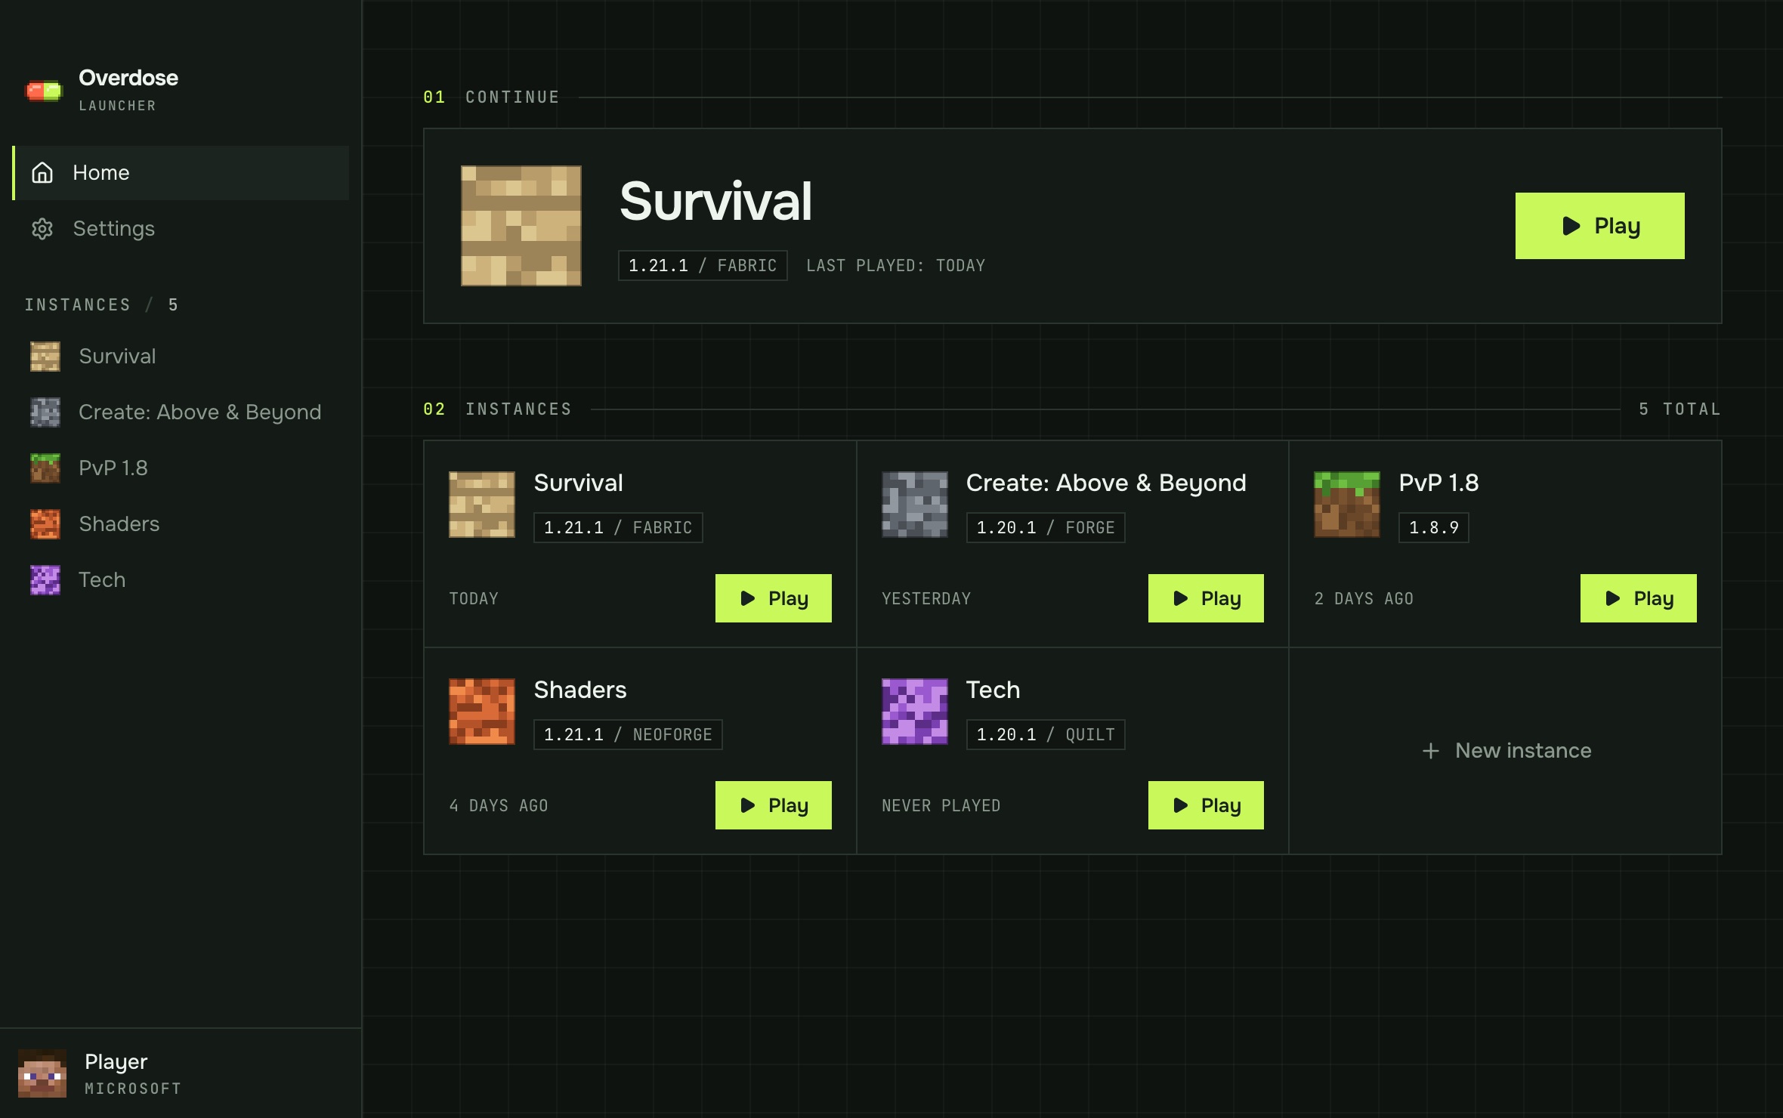Click the PvP 1.8 grass block icon in sidebar
This screenshot has width=1783, height=1118.
pos(45,468)
